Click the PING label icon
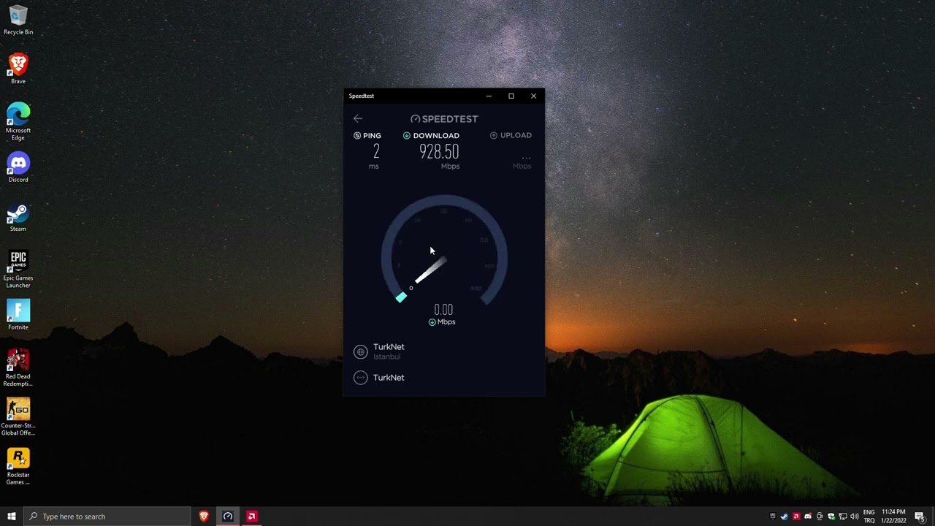 point(357,135)
